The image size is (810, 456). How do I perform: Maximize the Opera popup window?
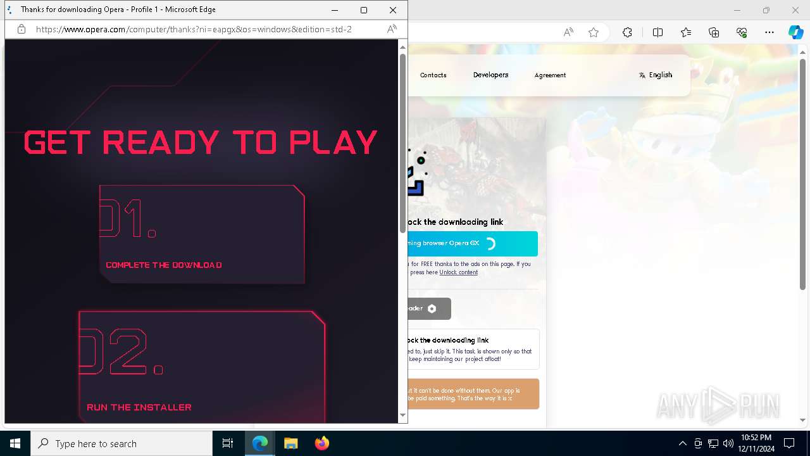point(364,10)
